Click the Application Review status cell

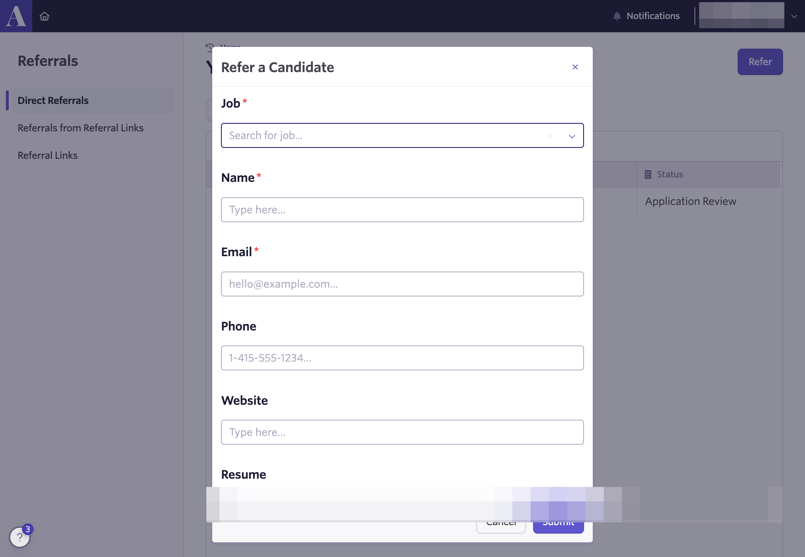click(690, 201)
